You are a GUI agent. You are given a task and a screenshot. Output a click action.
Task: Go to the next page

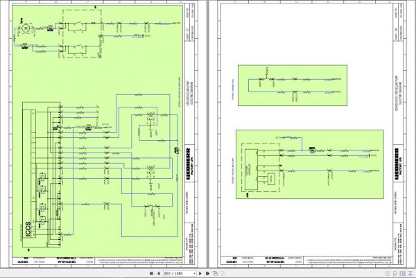pyautogui.click(x=200, y=273)
